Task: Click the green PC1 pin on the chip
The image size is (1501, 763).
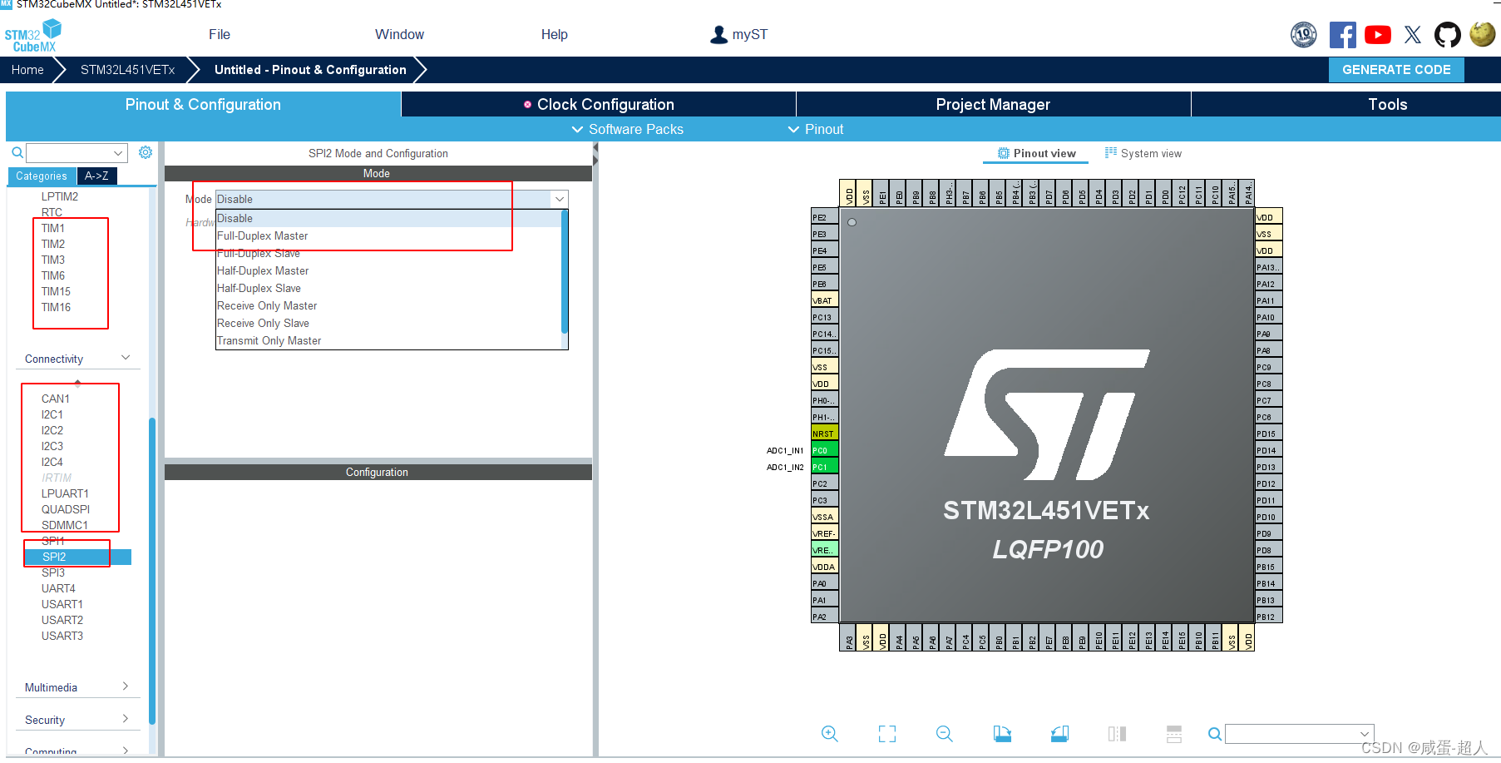Action: (824, 467)
